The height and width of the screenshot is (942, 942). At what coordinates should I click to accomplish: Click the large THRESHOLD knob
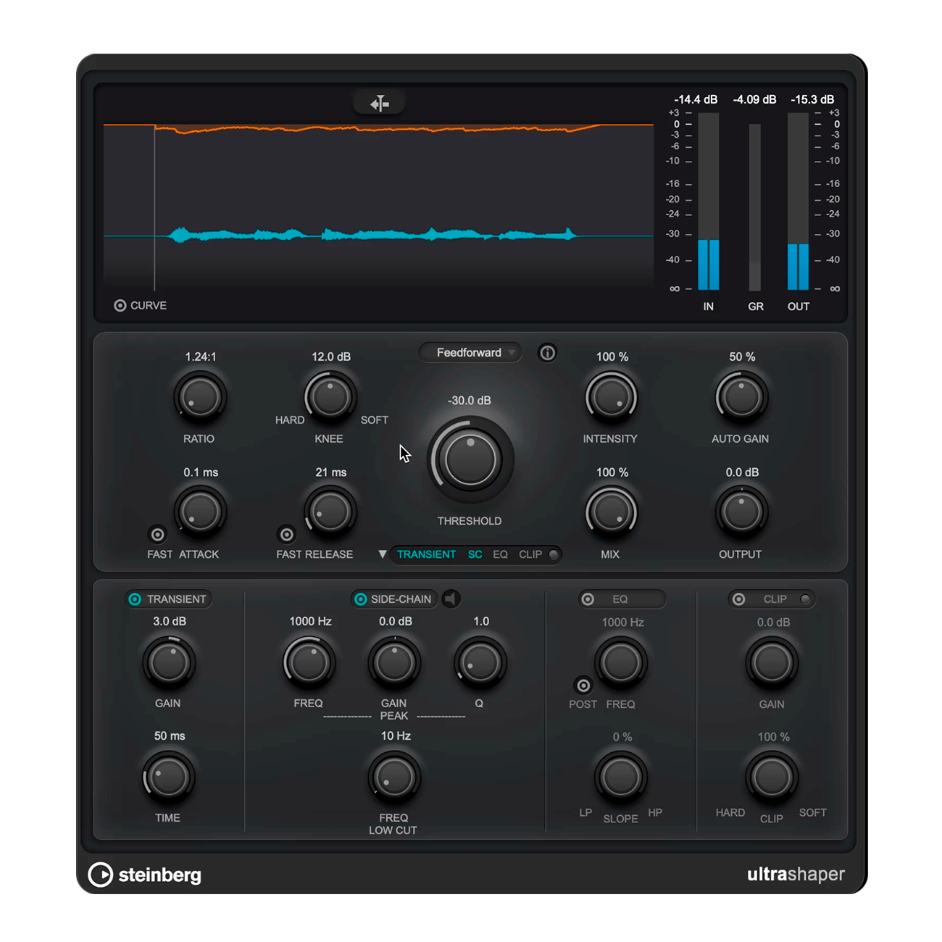click(x=470, y=459)
